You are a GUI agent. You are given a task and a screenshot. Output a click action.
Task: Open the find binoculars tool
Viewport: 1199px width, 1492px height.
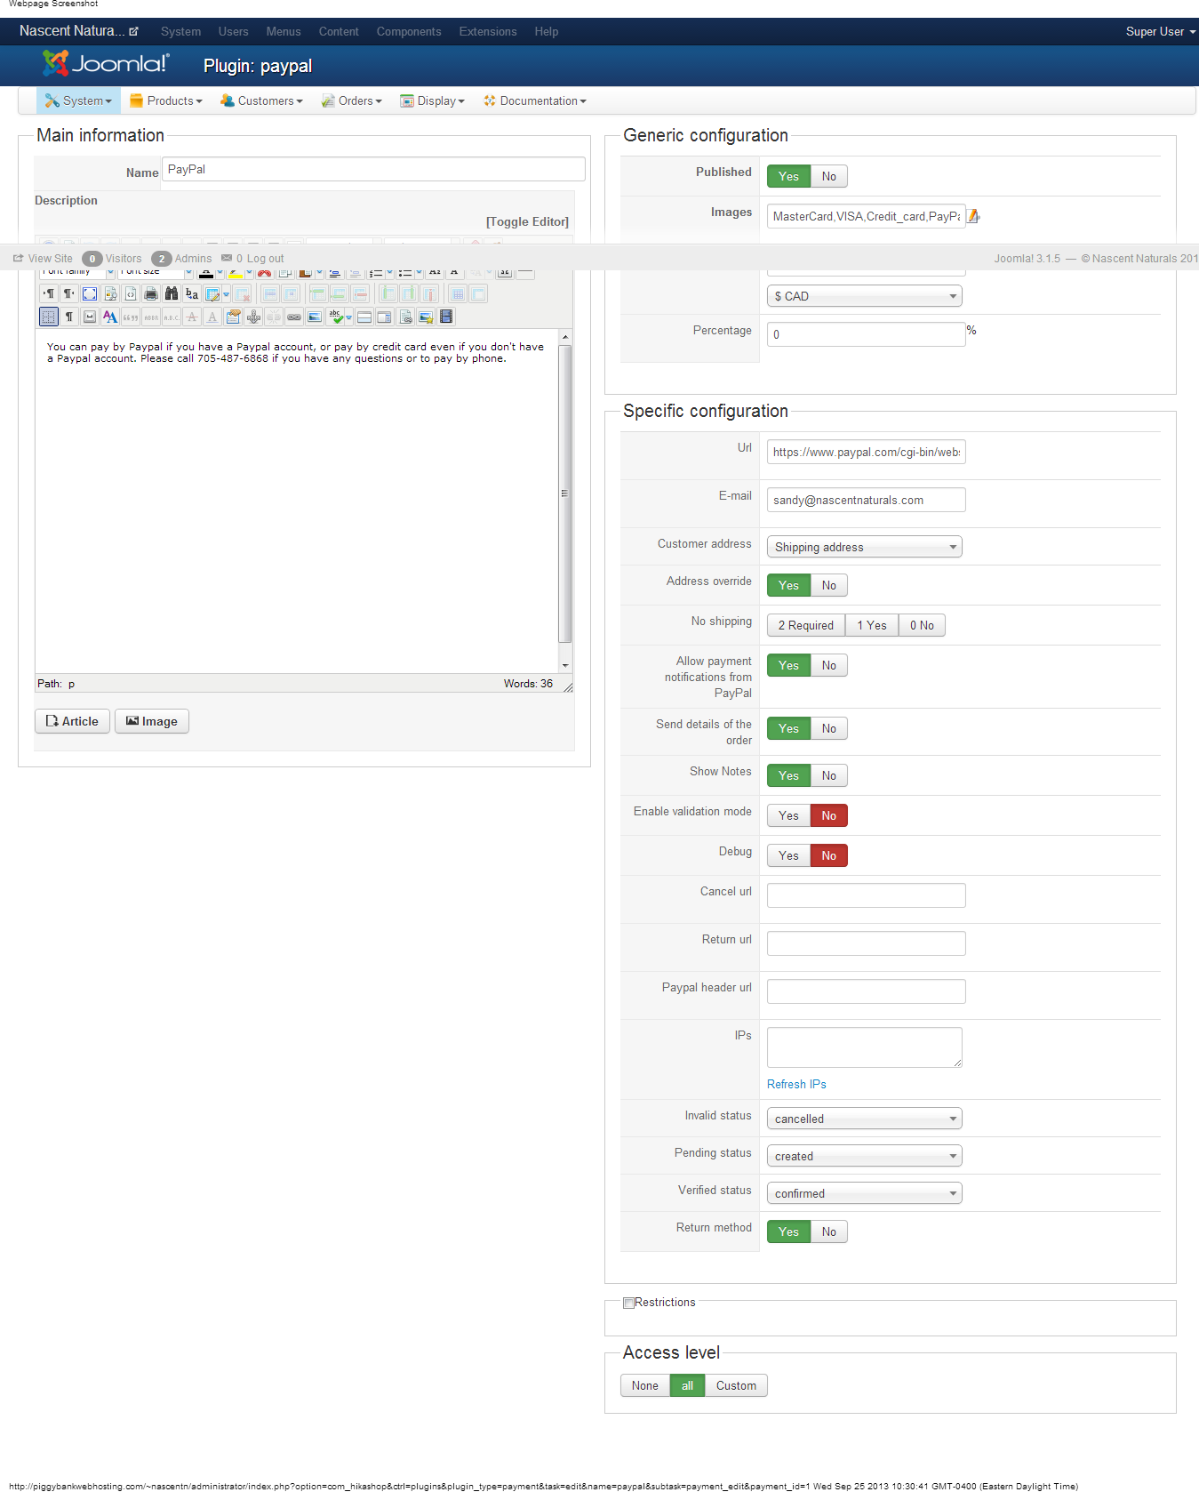coord(172,293)
